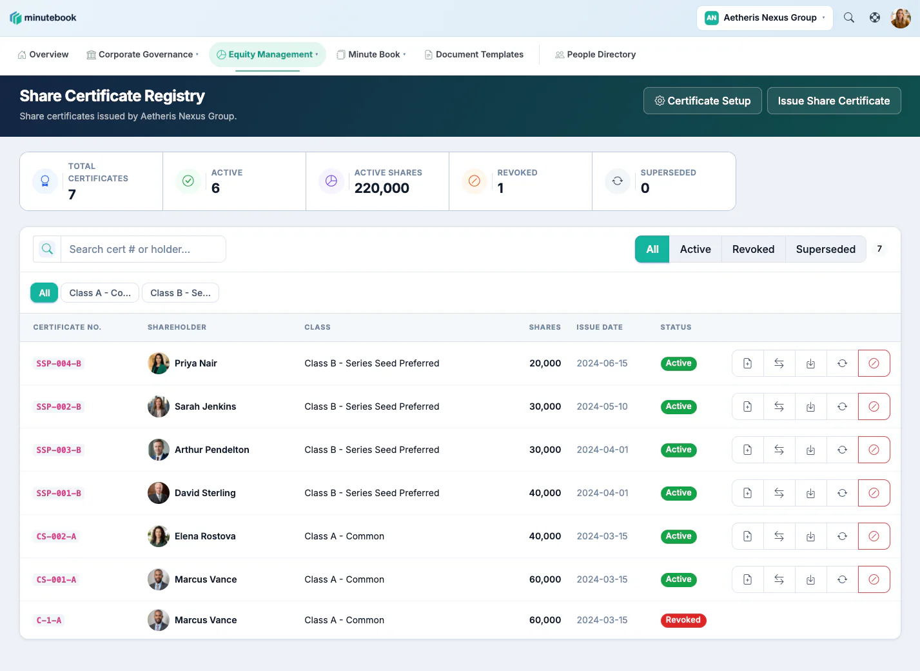Image resolution: width=920 pixels, height=671 pixels.
Task: Click the transfer arrows icon for Sarah Jenkins
Action: 779,406
